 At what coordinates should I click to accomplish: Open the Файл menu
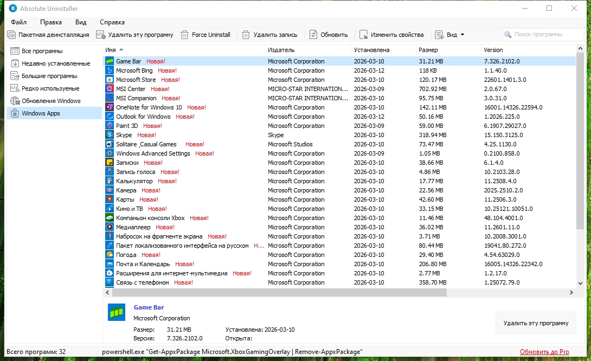tap(18, 22)
